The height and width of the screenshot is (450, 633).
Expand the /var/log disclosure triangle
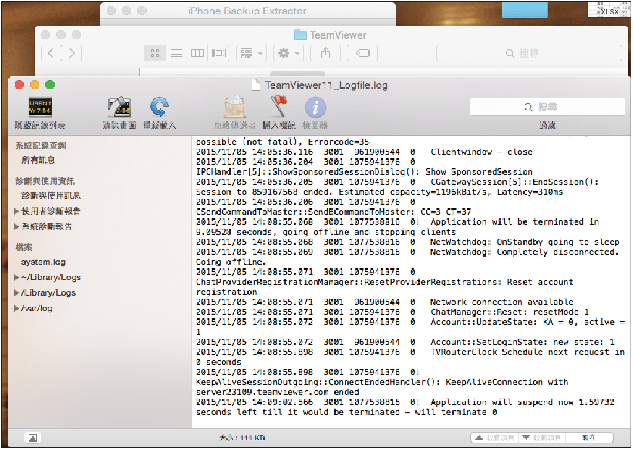(x=16, y=308)
